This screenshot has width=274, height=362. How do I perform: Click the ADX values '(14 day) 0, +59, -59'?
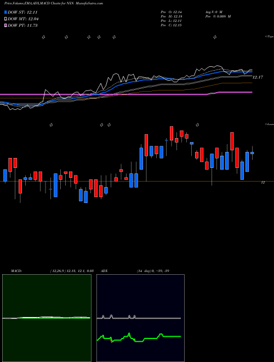click(153, 271)
